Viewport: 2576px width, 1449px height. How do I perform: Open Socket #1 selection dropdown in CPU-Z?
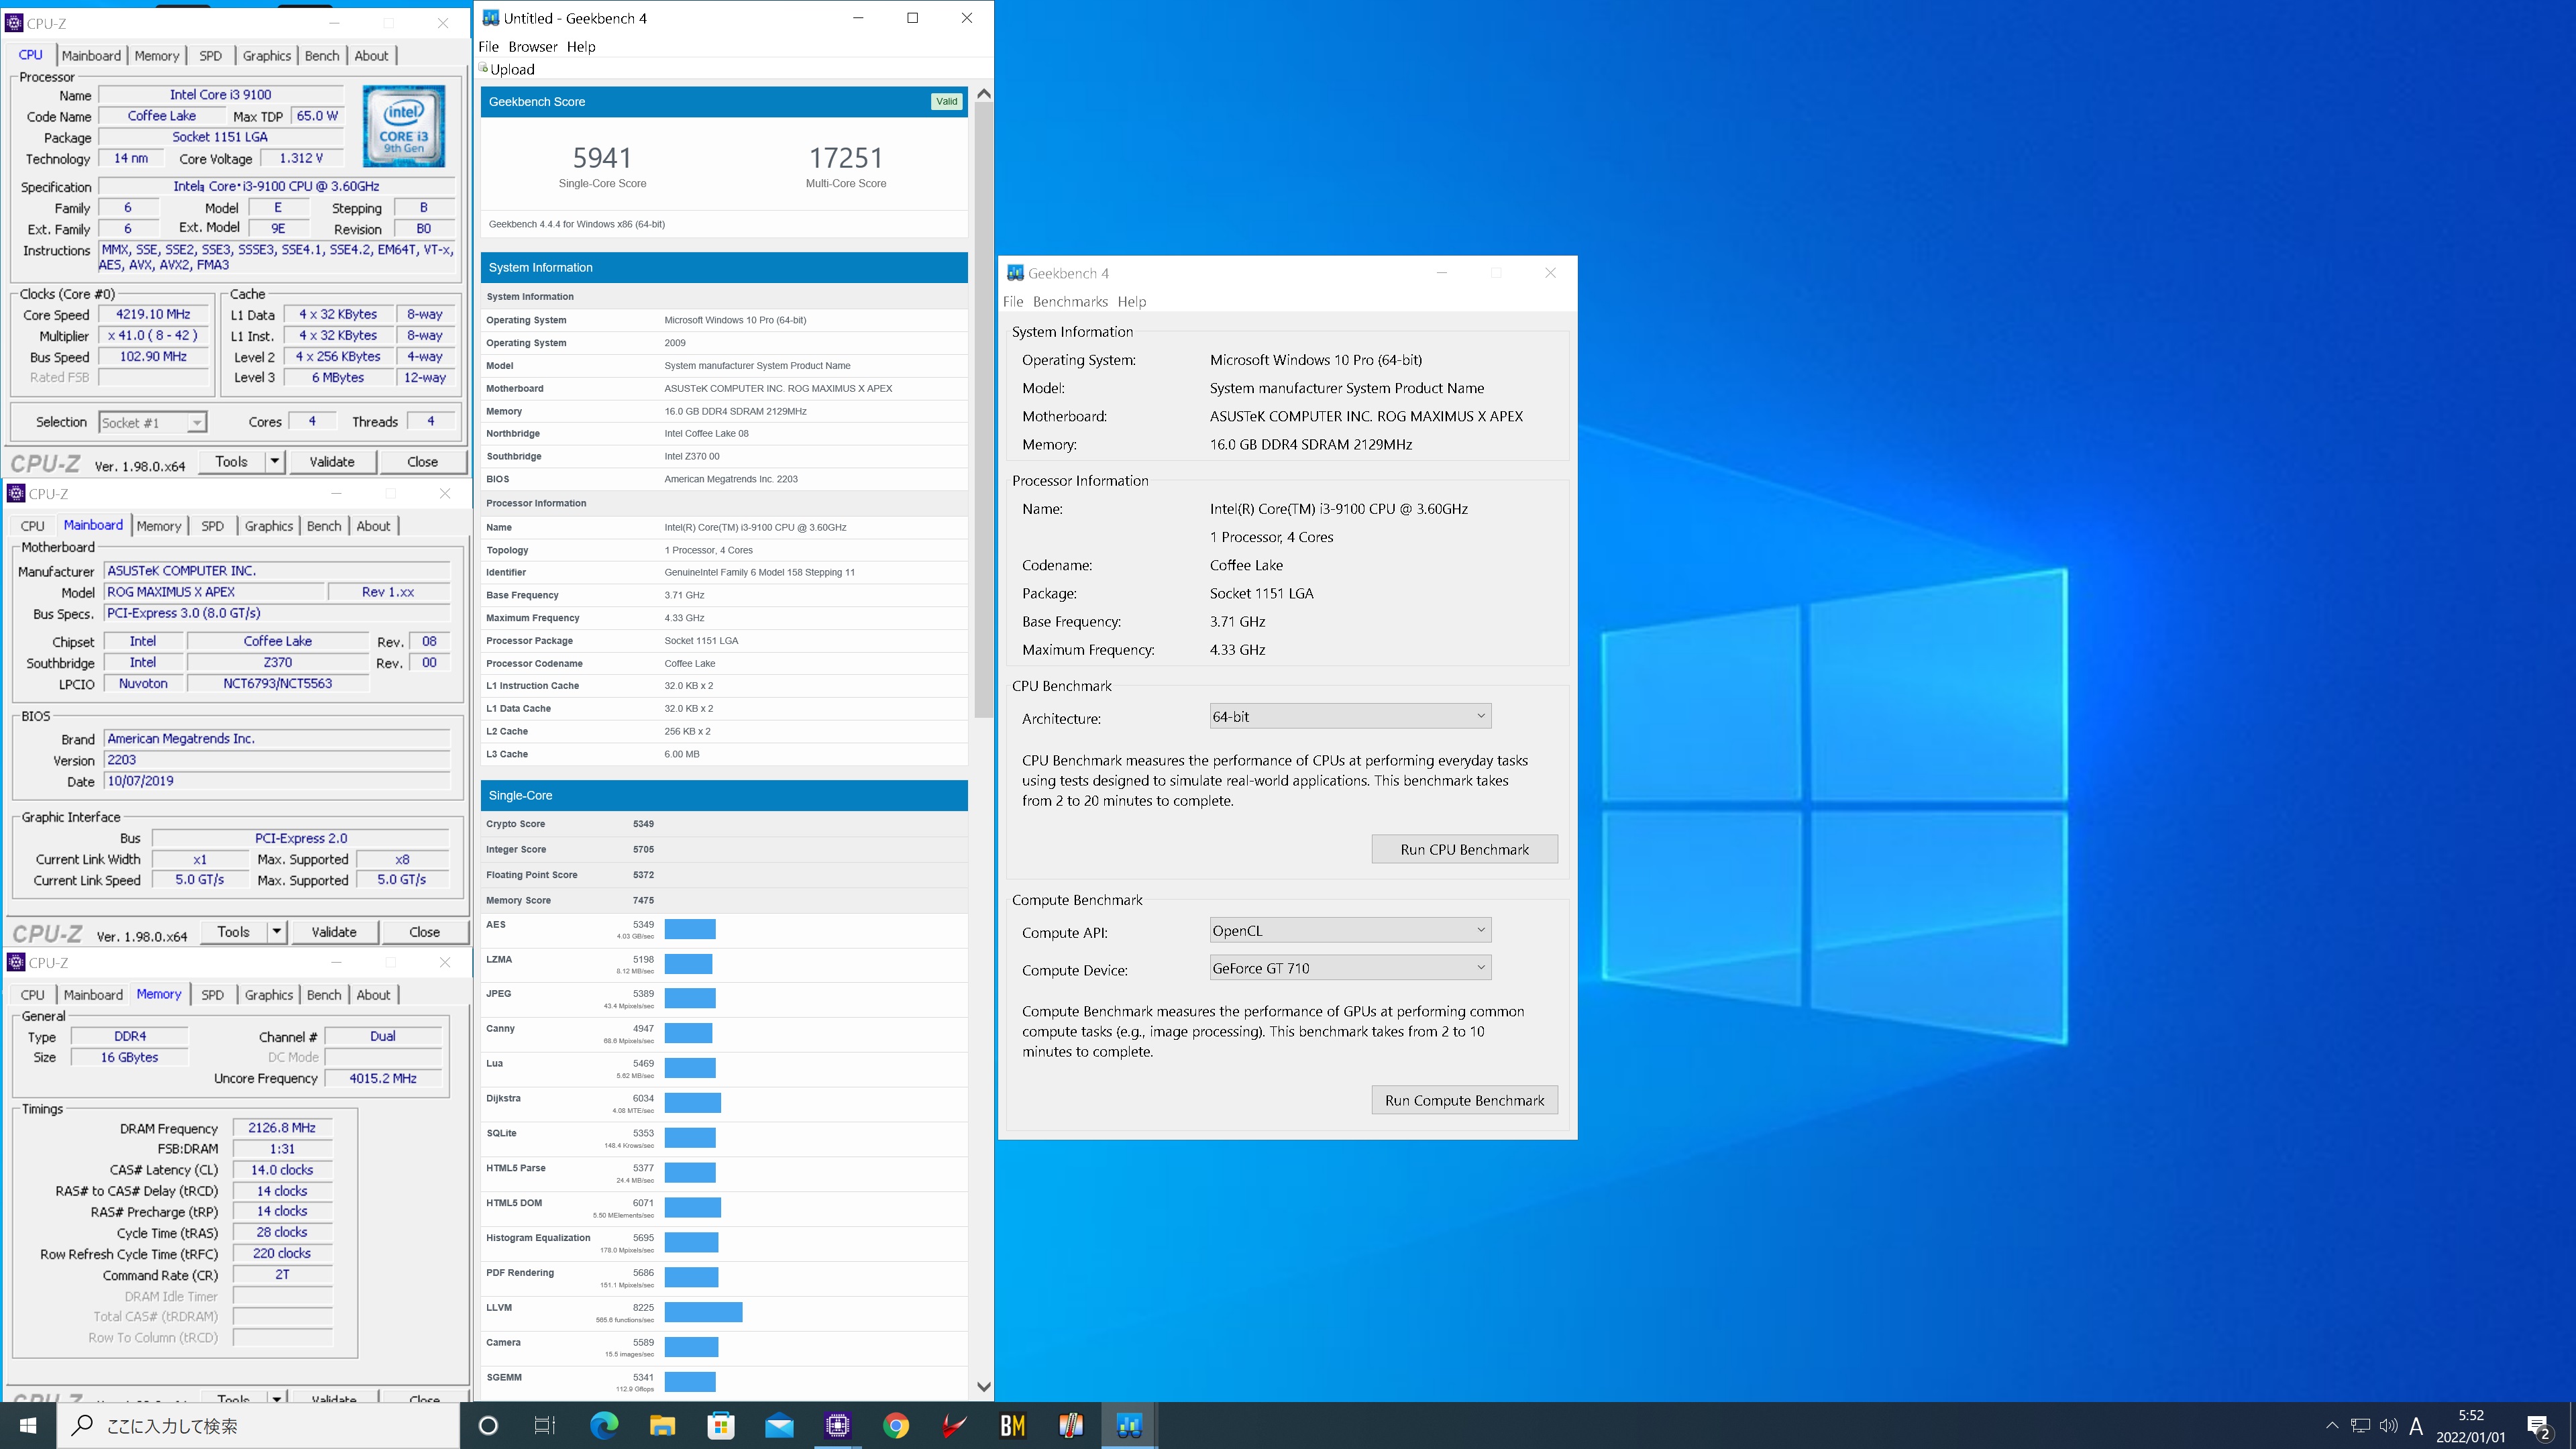pos(152,422)
